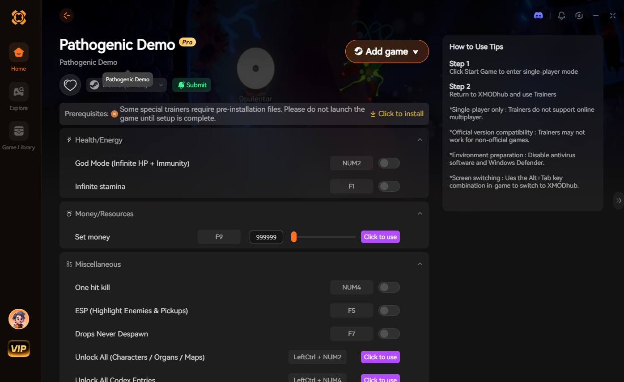624x382 pixels.
Task: Go back with the orange arrow
Action: (x=67, y=16)
